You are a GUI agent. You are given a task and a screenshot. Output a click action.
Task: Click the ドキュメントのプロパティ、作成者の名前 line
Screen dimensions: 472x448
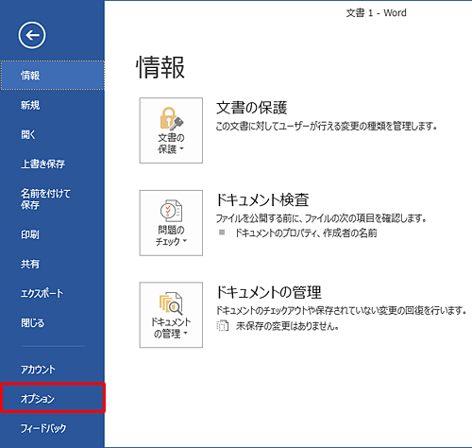pos(306,233)
